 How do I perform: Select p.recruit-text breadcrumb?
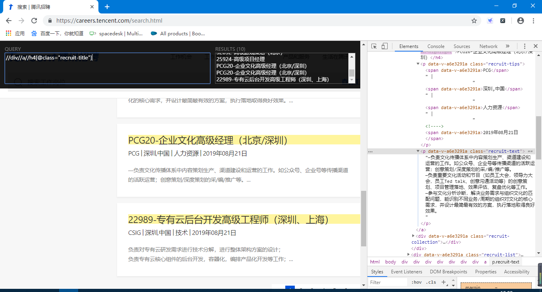pos(505,262)
